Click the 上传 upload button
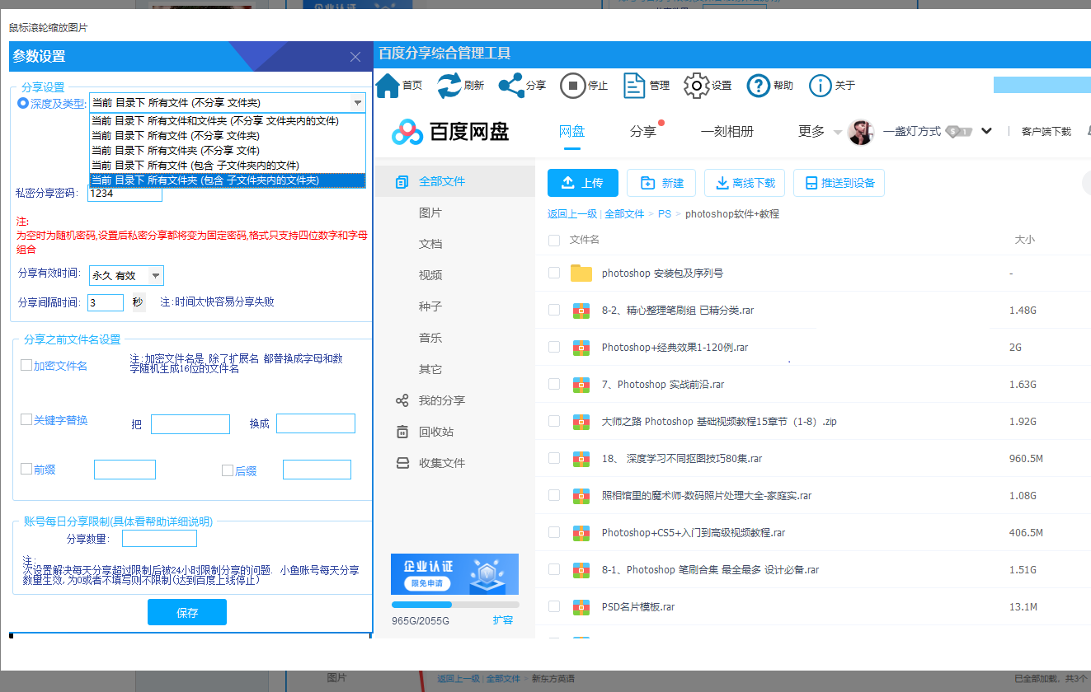1091x692 pixels. pos(582,183)
